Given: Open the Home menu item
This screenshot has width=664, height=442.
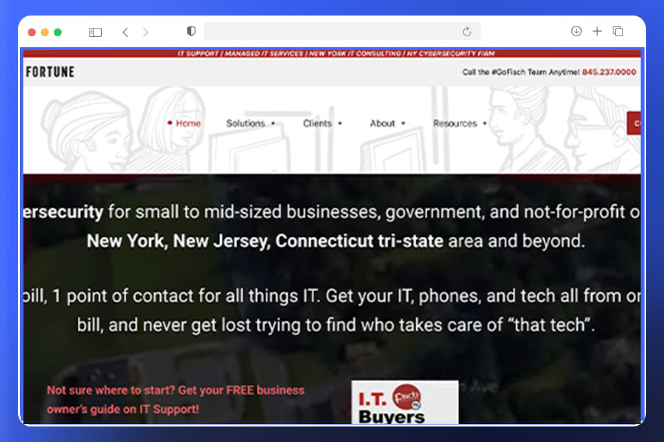Looking at the screenshot, I should click(x=184, y=123).
